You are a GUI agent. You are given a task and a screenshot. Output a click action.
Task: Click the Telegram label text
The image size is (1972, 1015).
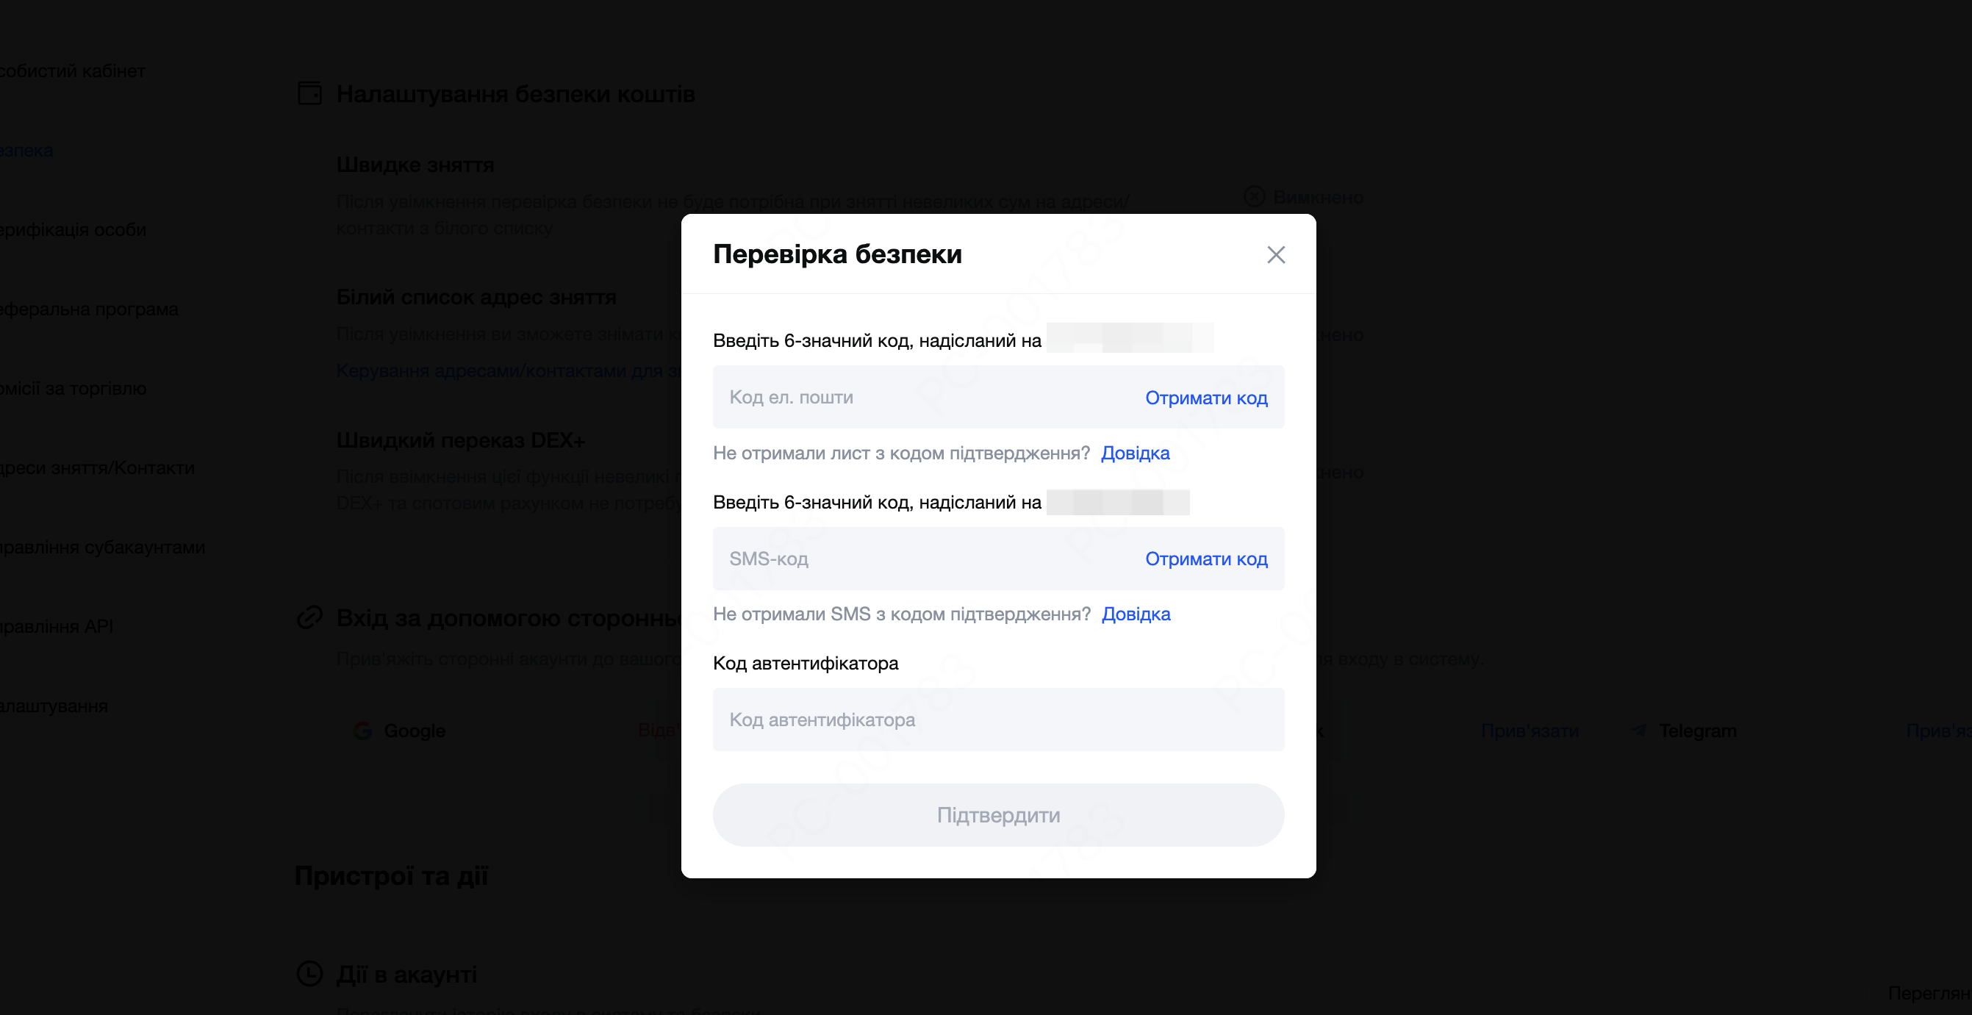1697,731
